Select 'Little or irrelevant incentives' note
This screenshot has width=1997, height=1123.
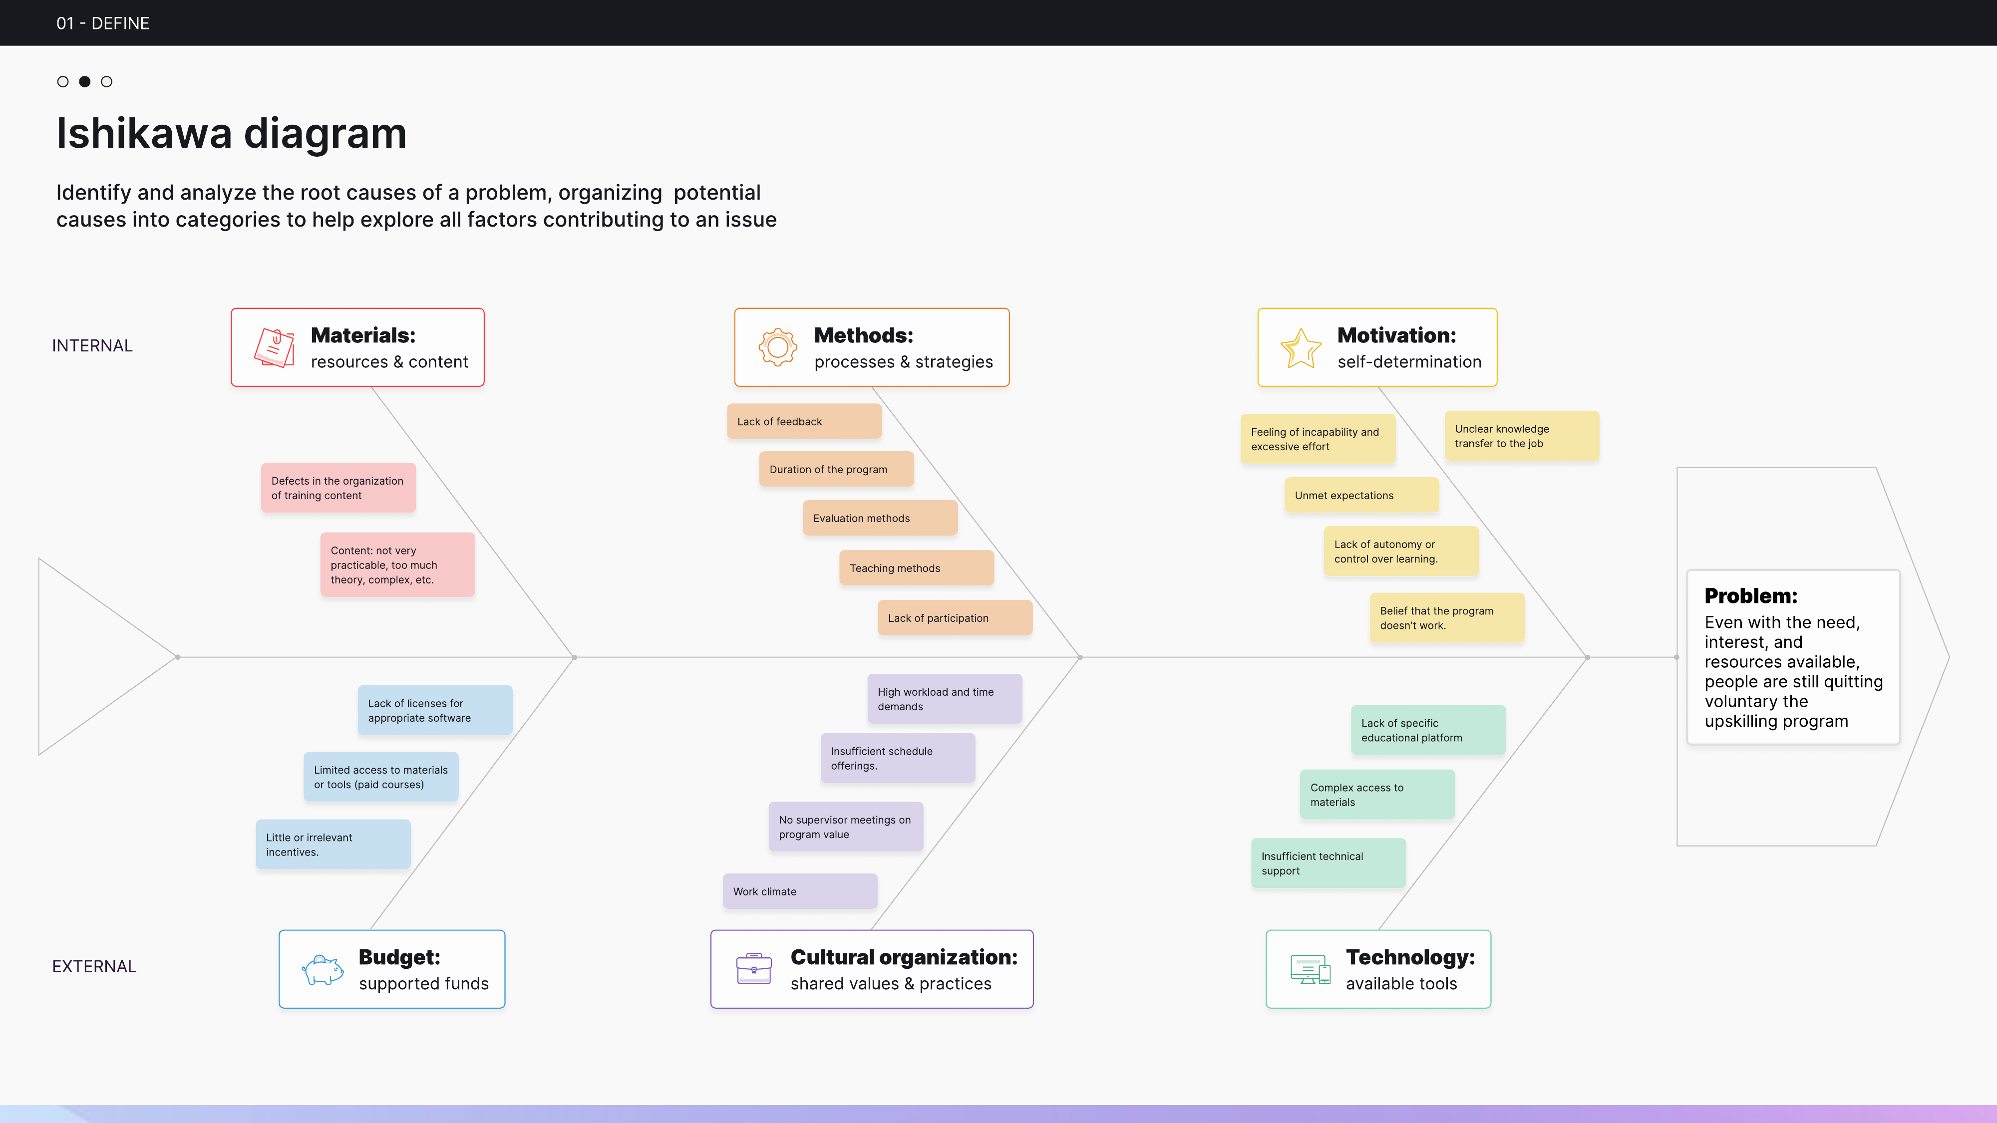[333, 844]
